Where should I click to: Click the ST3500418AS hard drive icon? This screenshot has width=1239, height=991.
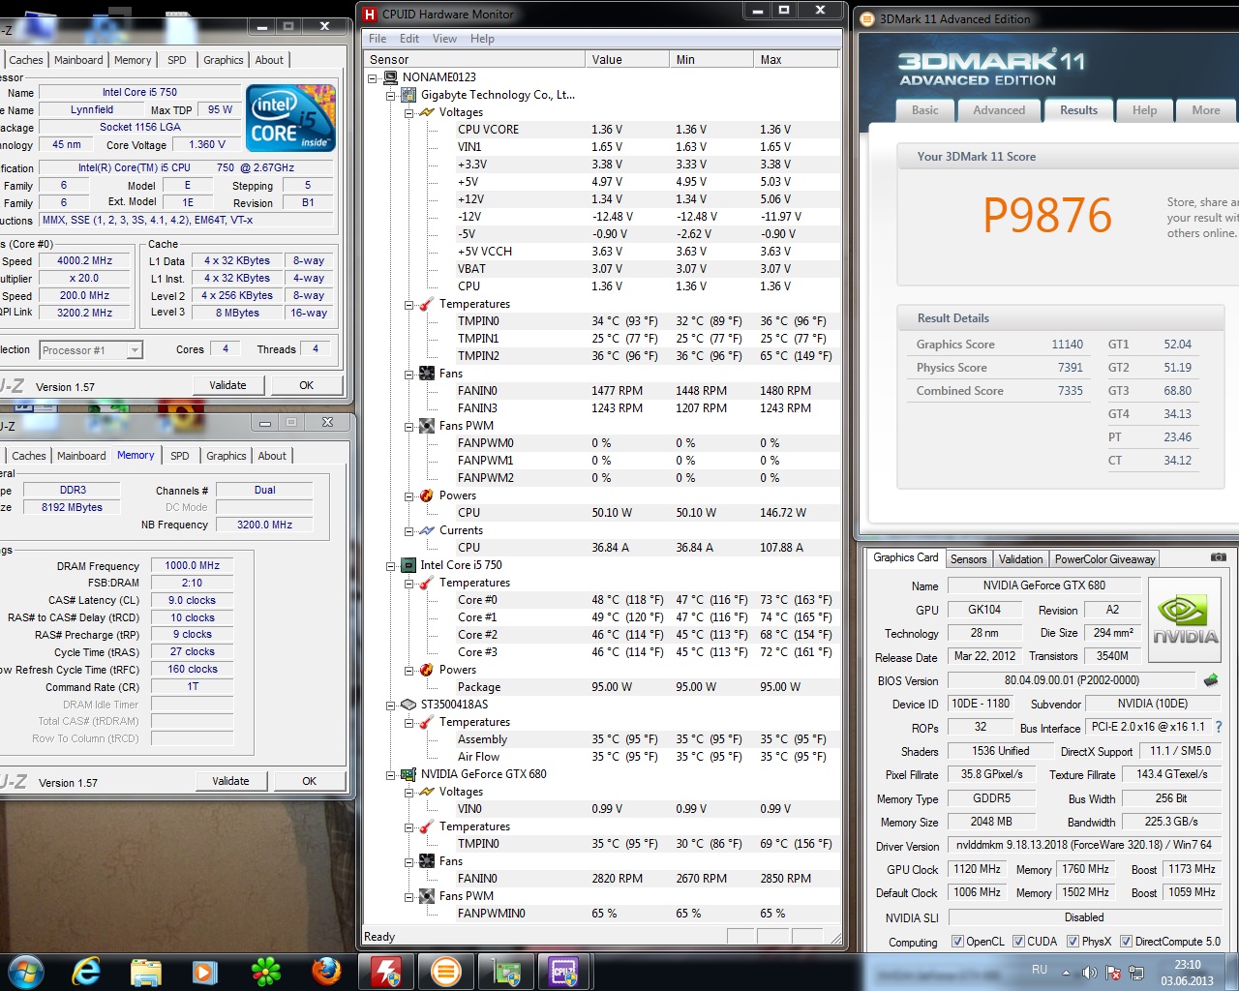coord(408,705)
